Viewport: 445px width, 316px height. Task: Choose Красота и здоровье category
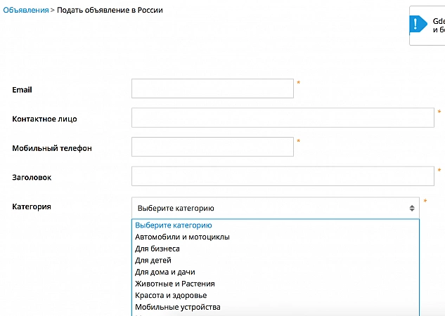171,296
